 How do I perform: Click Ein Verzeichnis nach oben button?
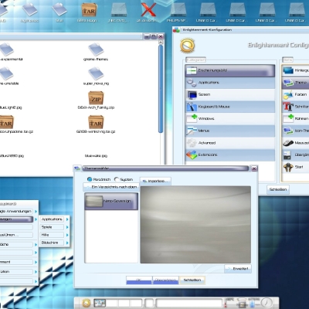pyautogui.click(x=111, y=187)
